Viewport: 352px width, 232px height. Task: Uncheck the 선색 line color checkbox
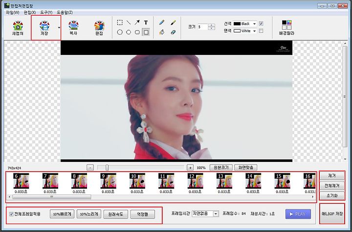tap(261, 23)
